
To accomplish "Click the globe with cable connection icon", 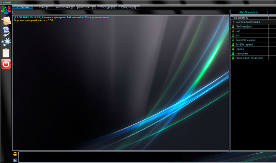I will point(6,32).
